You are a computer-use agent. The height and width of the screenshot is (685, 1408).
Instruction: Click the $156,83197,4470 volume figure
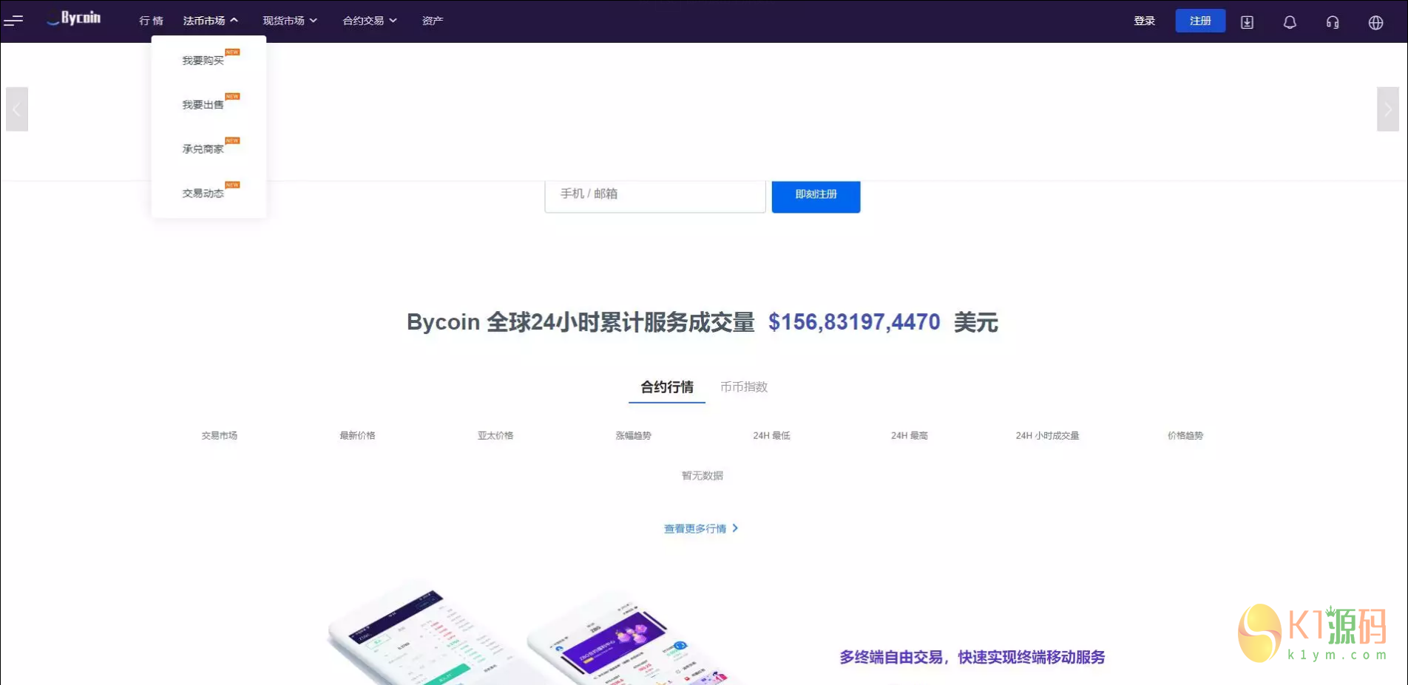(854, 322)
